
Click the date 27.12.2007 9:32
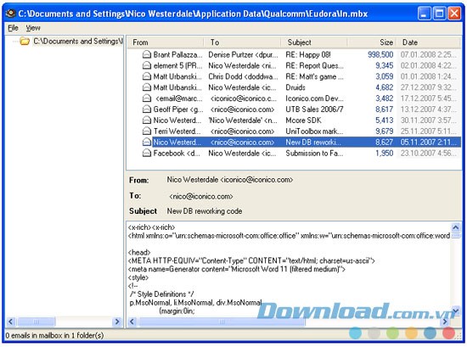[428, 87]
